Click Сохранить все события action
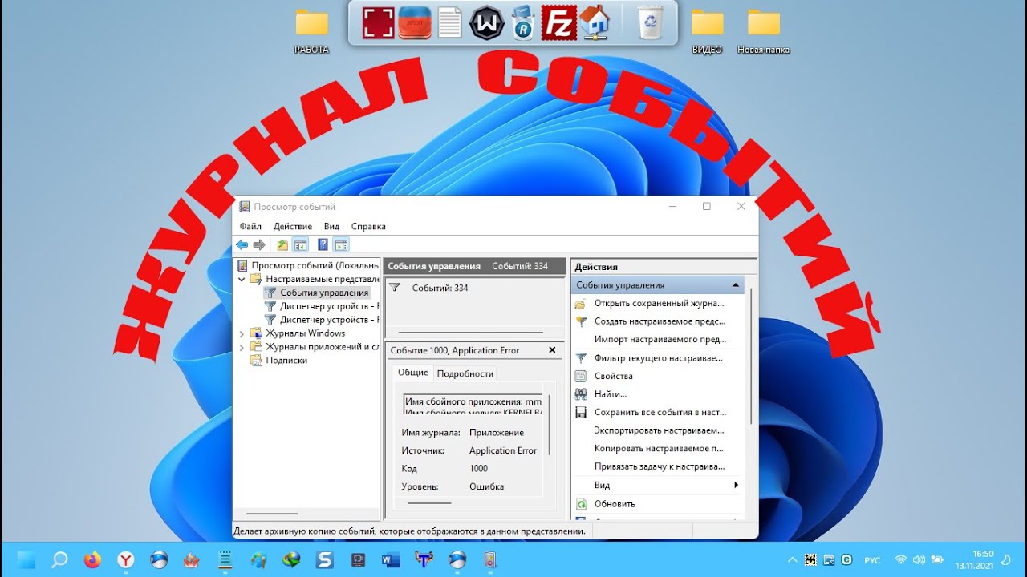Screen dimensions: 1027x577 tap(660, 413)
